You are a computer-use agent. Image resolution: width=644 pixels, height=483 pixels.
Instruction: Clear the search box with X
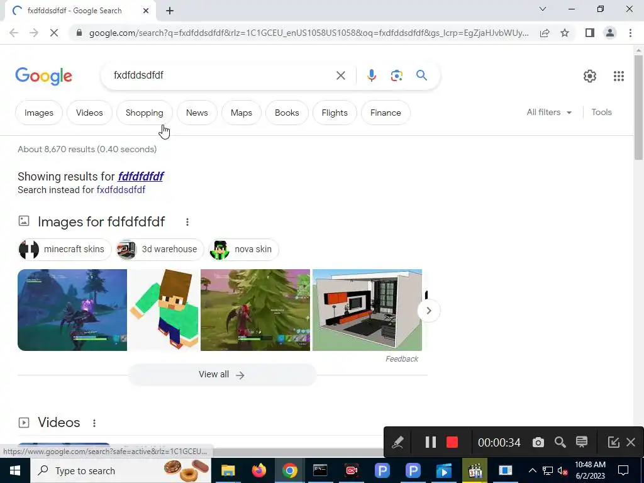click(x=340, y=75)
